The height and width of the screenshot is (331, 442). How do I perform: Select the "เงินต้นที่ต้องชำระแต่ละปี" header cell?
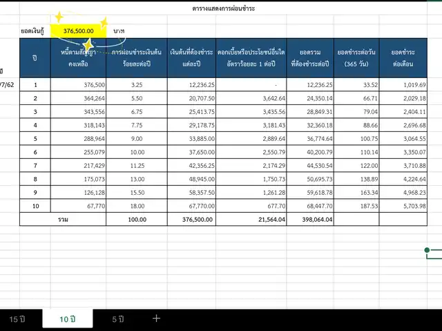click(191, 57)
